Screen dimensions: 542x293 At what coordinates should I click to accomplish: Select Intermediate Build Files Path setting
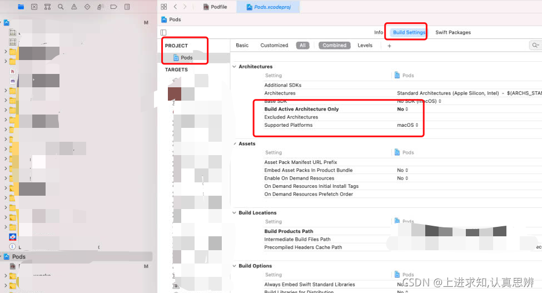[297, 239]
